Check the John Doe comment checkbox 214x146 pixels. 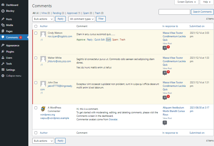coord(36,83)
